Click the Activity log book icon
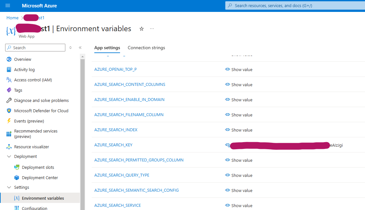The width and height of the screenshot is (365, 210). coord(9,69)
